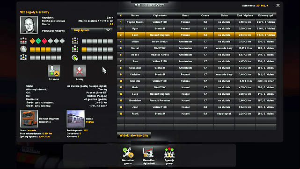This screenshot has width=300, height=169.
Task: Click the Poznań garage thumbnail
Action: [x=75, y=119]
